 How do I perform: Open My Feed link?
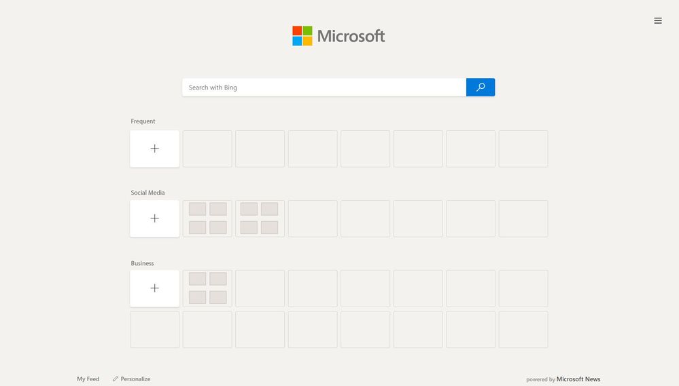[x=88, y=379]
